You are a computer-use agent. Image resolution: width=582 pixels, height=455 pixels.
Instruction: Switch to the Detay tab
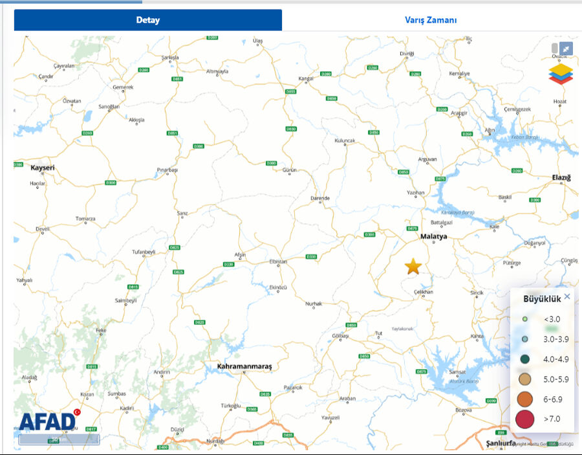pos(148,20)
